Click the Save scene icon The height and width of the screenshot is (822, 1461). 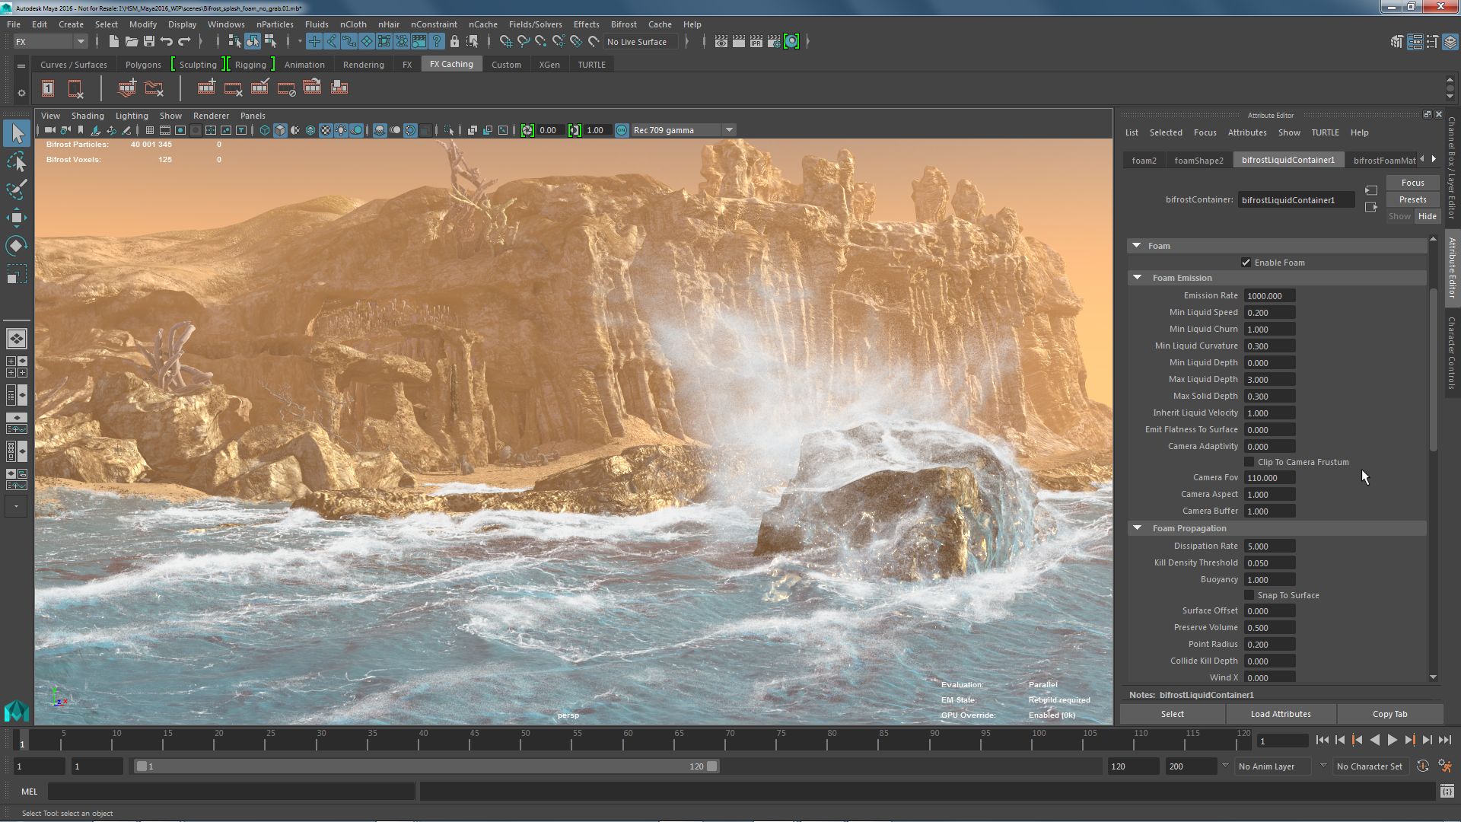(149, 42)
